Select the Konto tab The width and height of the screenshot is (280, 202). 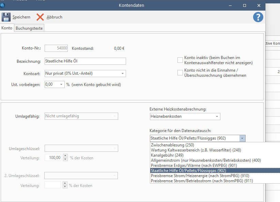coord(7,28)
